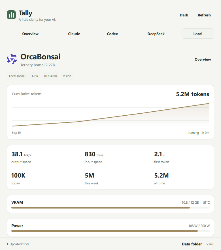
Task: Click the 5M this week value
Action: [89, 176]
